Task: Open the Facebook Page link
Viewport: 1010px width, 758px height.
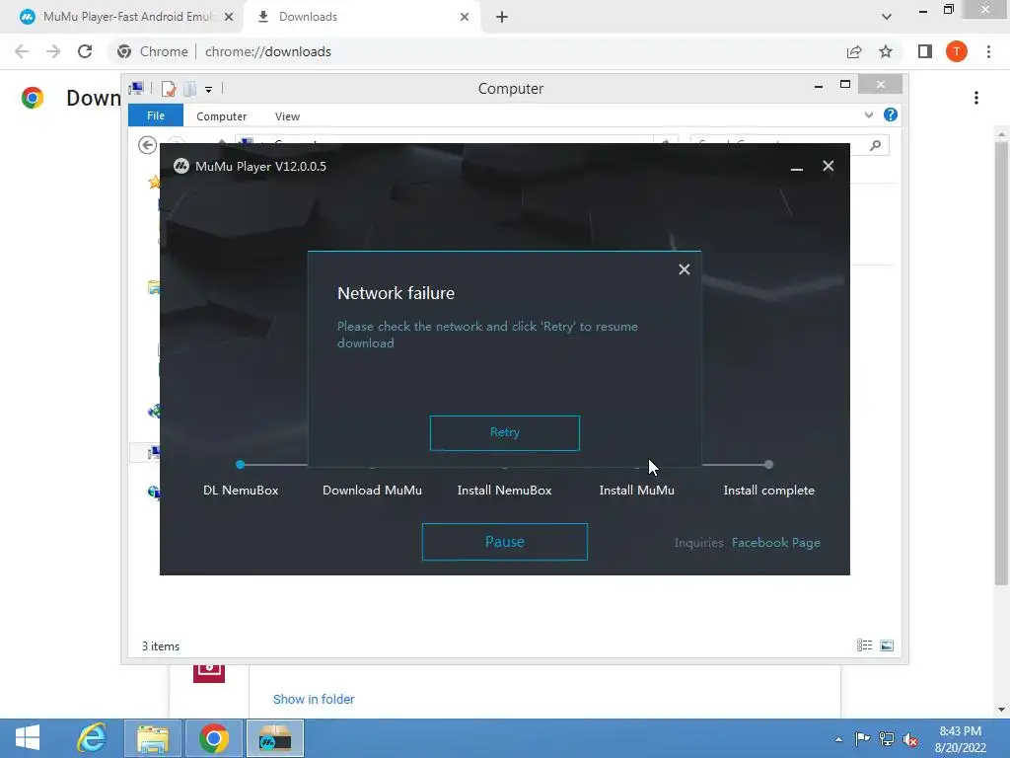Action: click(x=775, y=543)
